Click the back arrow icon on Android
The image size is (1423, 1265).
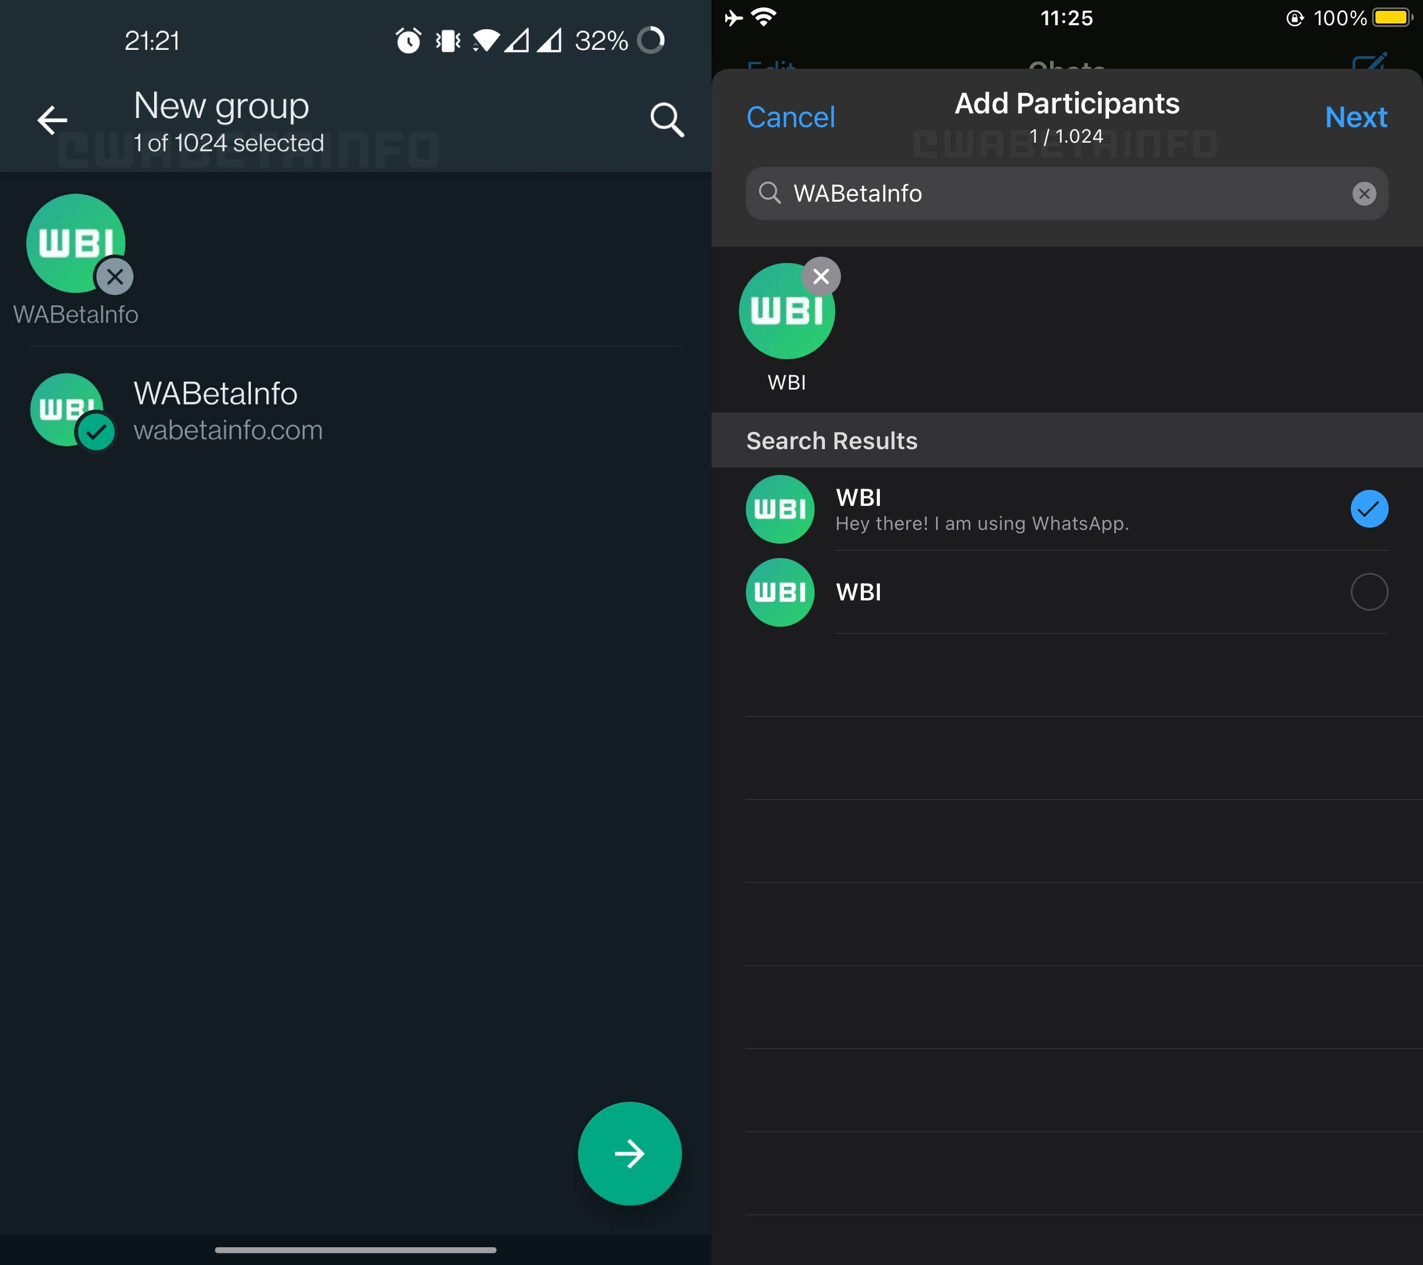pyautogui.click(x=53, y=120)
